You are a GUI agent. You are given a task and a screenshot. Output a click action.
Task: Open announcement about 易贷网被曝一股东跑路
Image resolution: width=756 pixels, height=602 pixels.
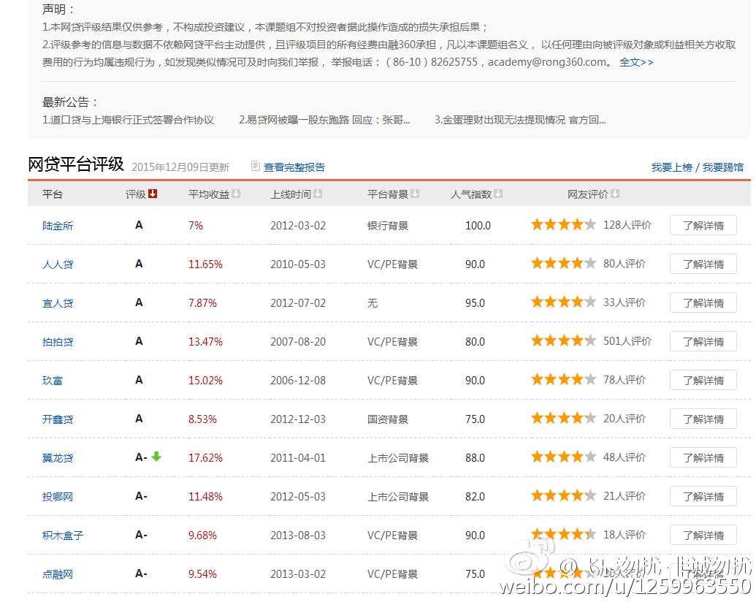(324, 120)
